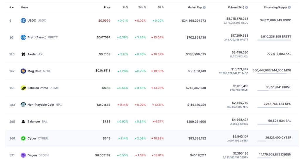
Task: Click USDC volume $5,715,878,268
Action: click(x=237, y=18)
